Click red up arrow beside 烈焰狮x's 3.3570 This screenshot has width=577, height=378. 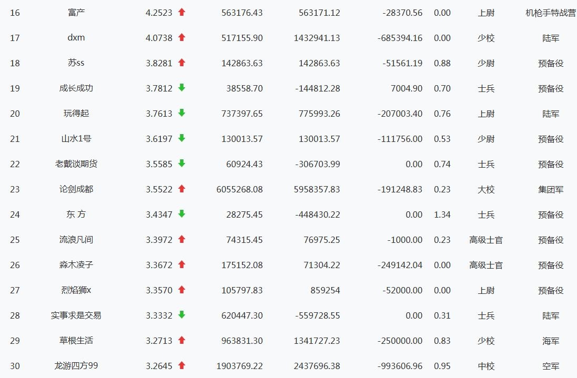(x=181, y=289)
